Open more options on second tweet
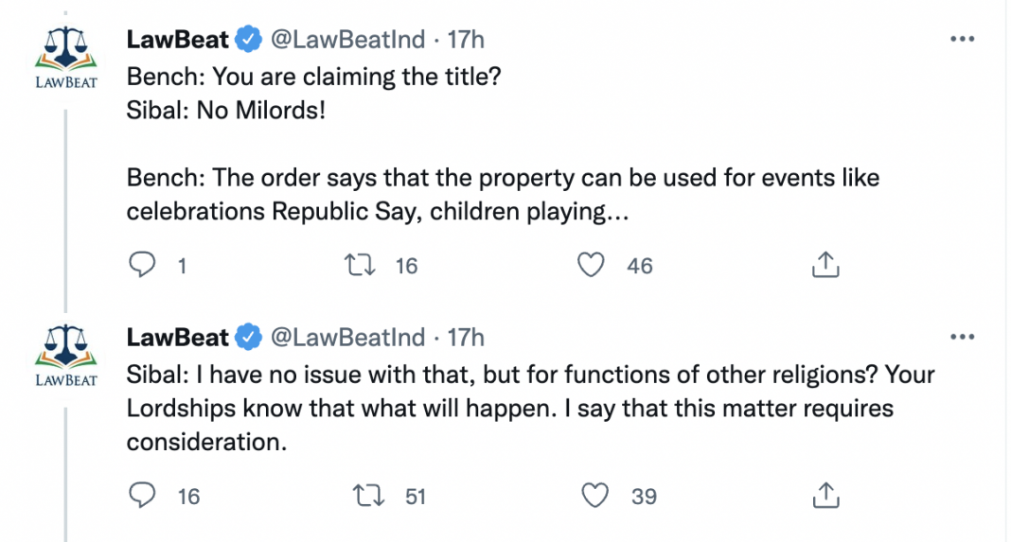This screenshot has width=1011, height=542. [962, 337]
